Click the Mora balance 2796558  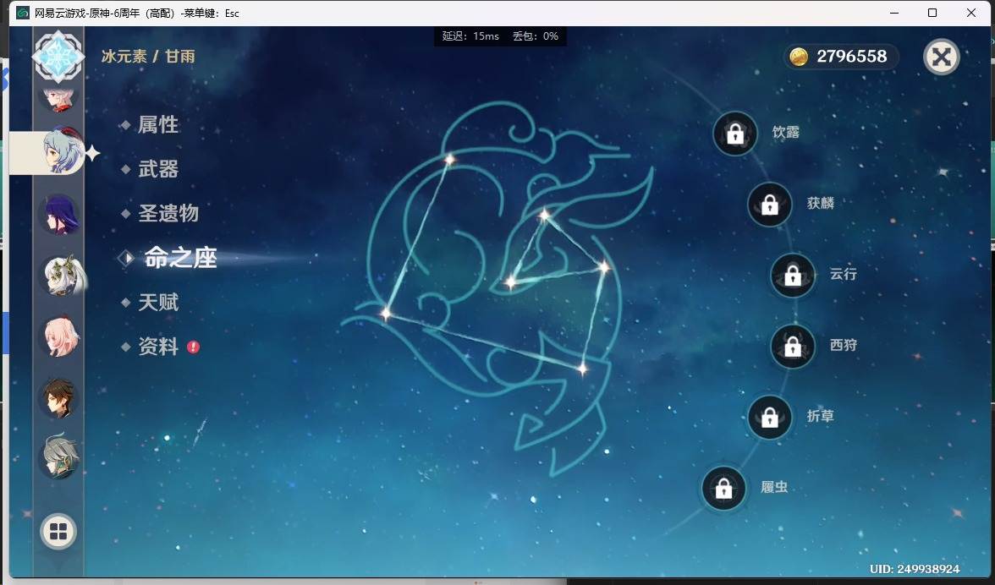point(851,57)
